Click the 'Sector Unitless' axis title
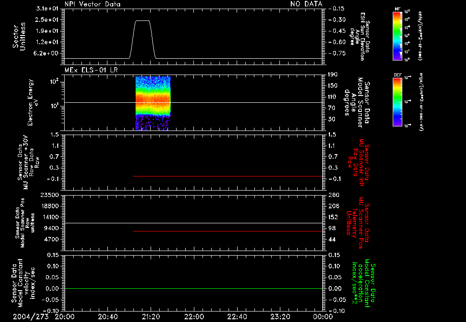 point(19,36)
